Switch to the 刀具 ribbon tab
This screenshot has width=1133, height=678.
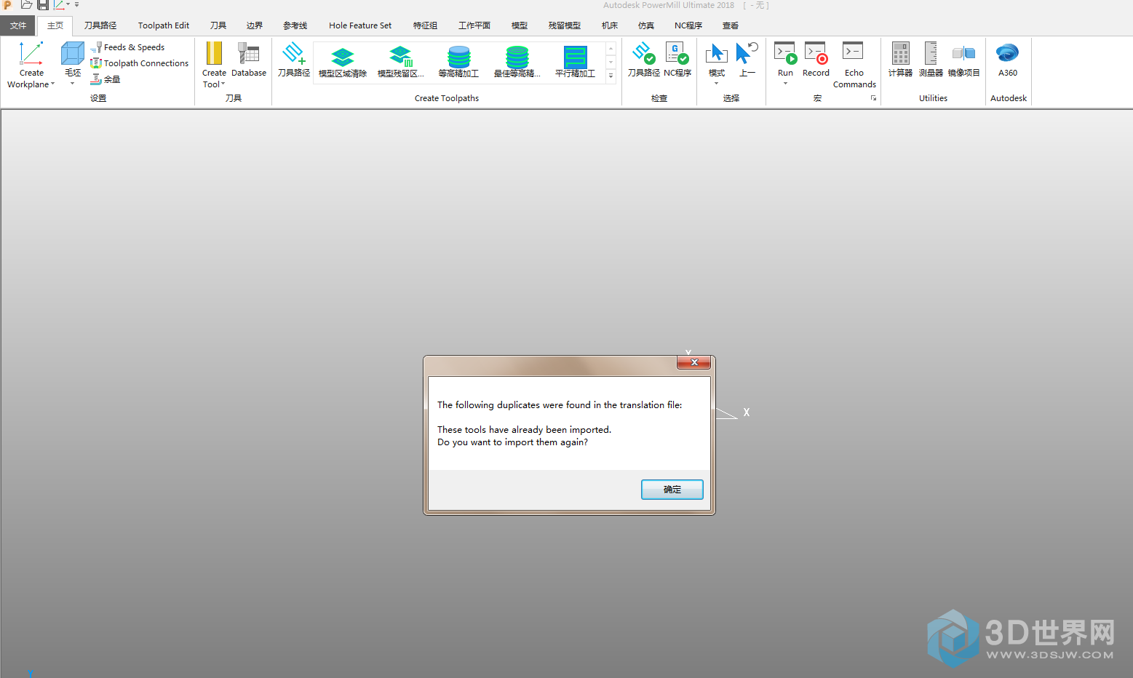[218, 25]
